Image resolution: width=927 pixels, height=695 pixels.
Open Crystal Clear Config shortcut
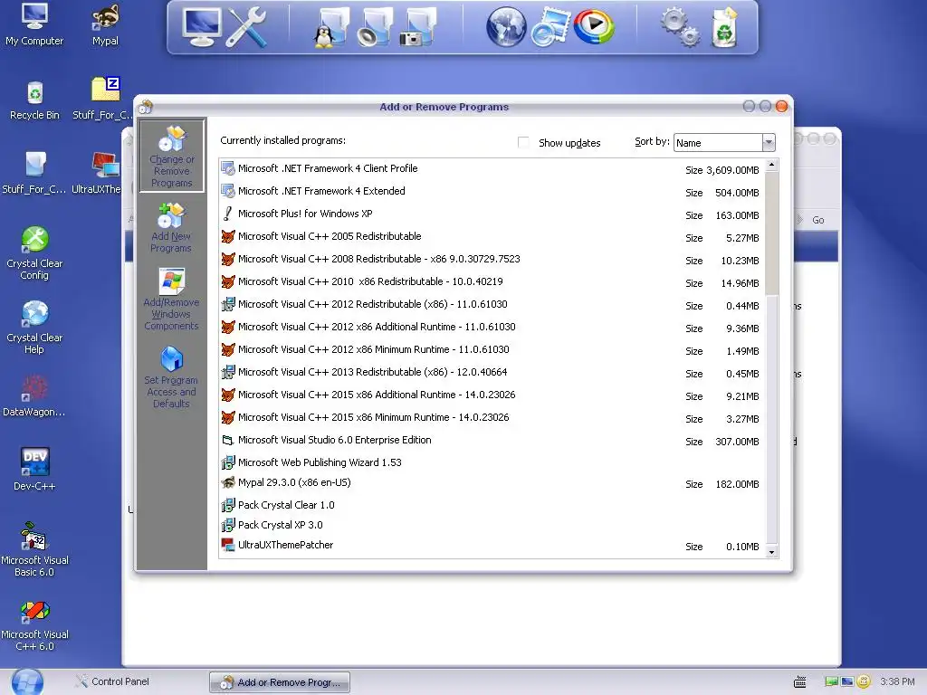[x=34, y=253]
